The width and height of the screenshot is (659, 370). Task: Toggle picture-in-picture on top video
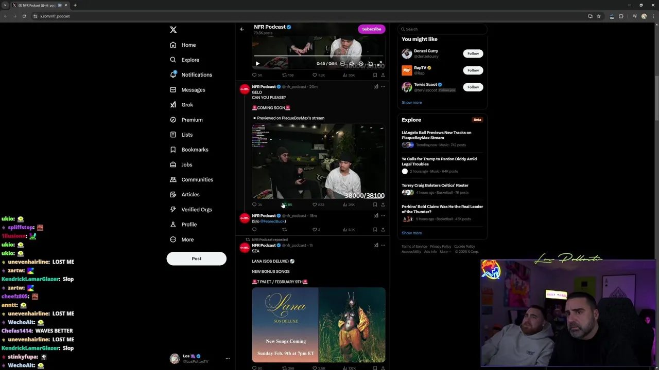370,64
